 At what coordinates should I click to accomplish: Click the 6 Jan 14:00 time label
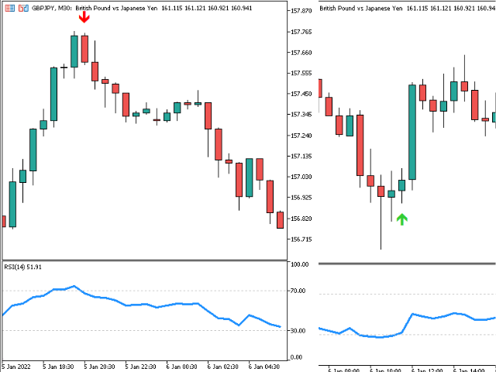pos(469,369)
